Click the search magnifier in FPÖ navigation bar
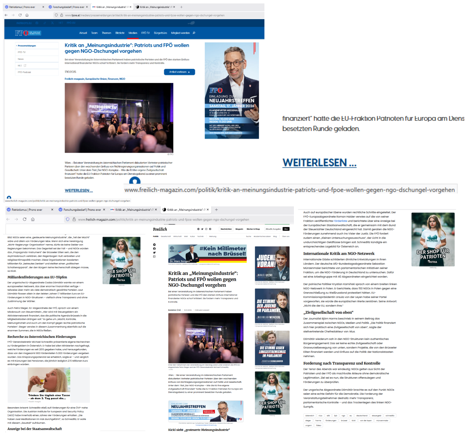The height and width of the screenshot is (437, 465). pyautogui.click(x=194, y=33)
